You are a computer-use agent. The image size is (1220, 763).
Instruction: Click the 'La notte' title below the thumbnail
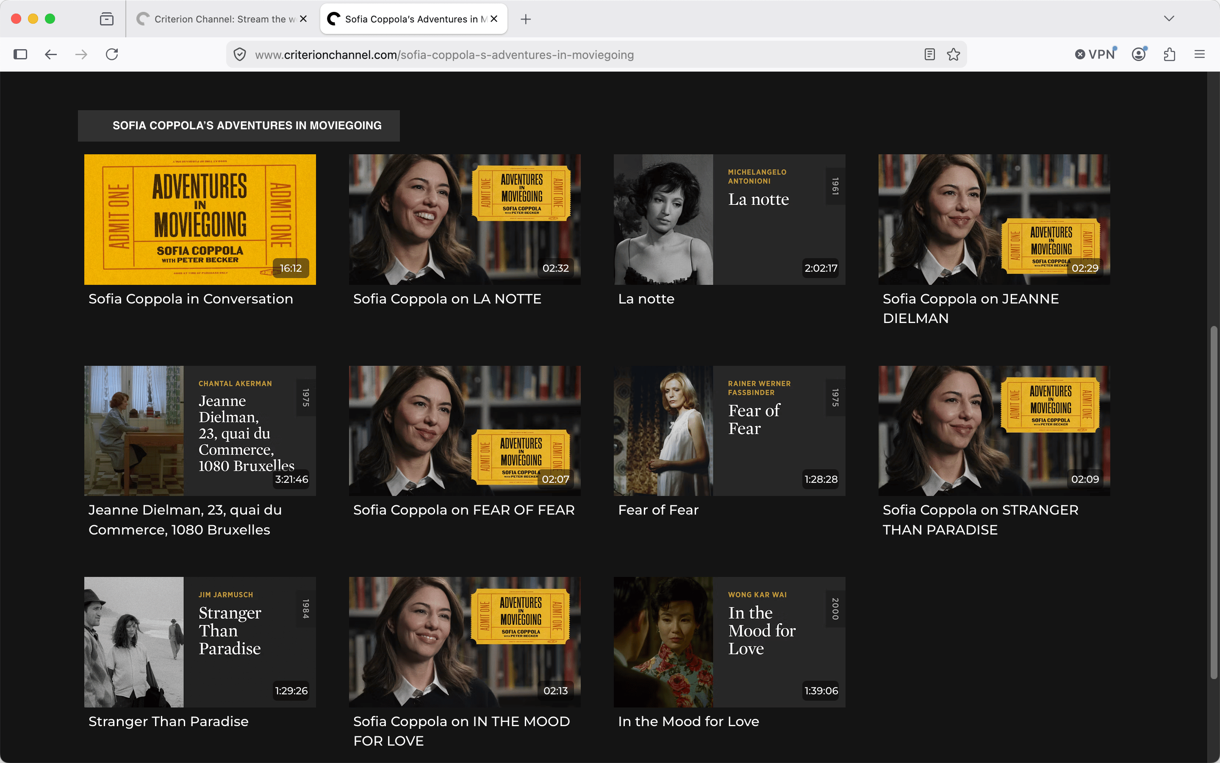pyautogui.click(x=646, y=299)
